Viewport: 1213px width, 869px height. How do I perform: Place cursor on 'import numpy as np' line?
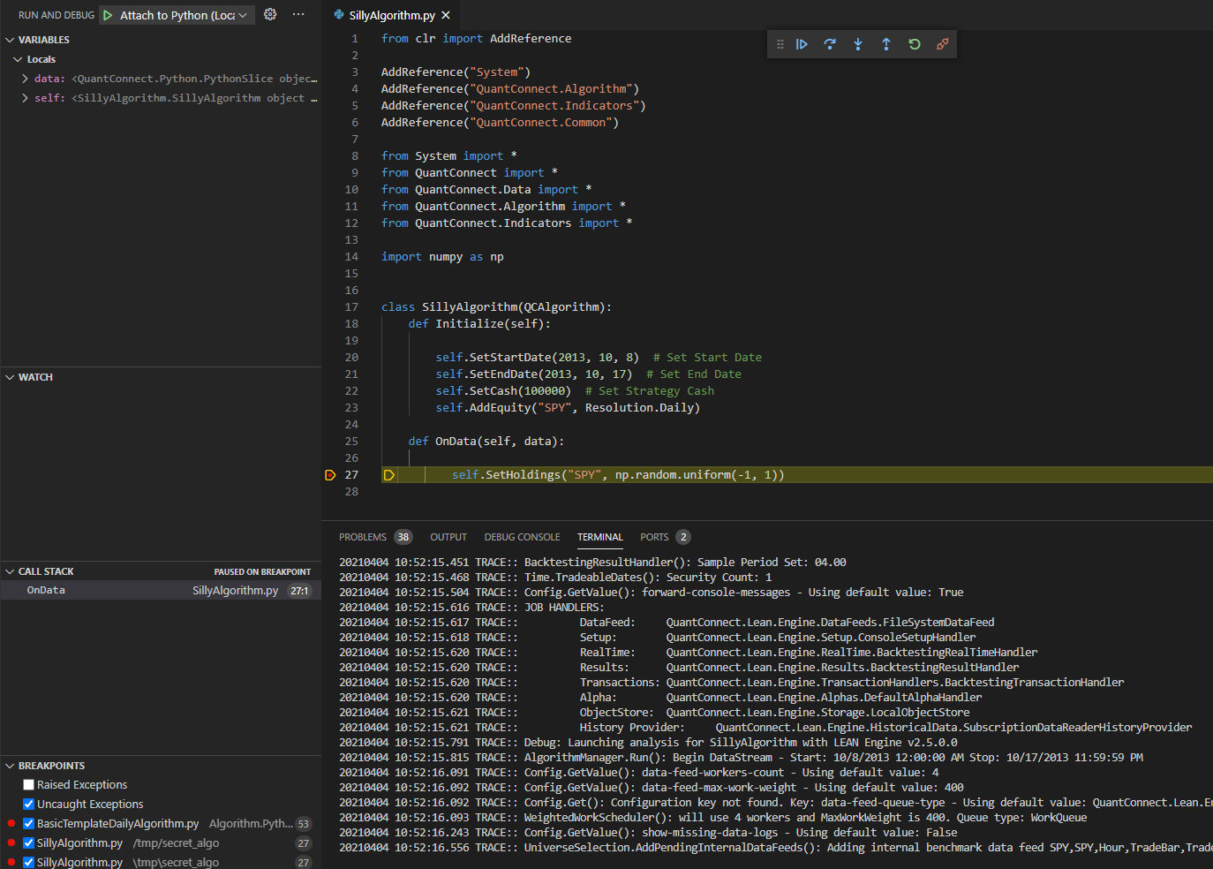tap(442, 257)
